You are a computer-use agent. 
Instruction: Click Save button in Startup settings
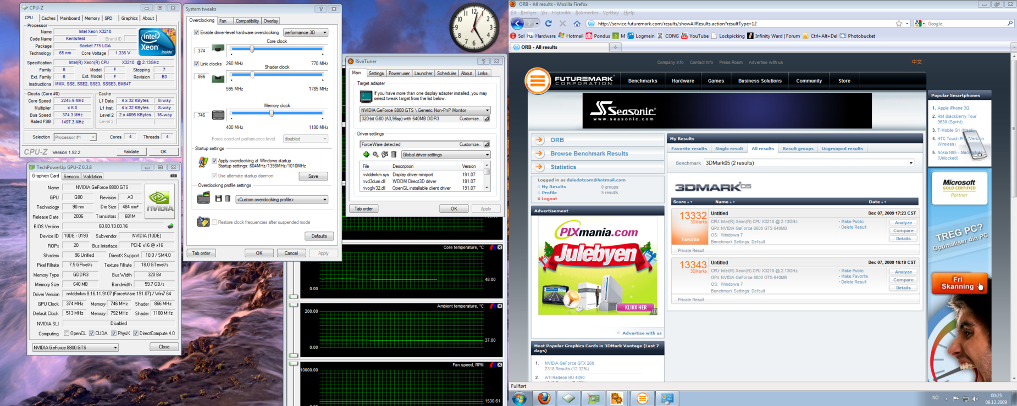point(313,176)
